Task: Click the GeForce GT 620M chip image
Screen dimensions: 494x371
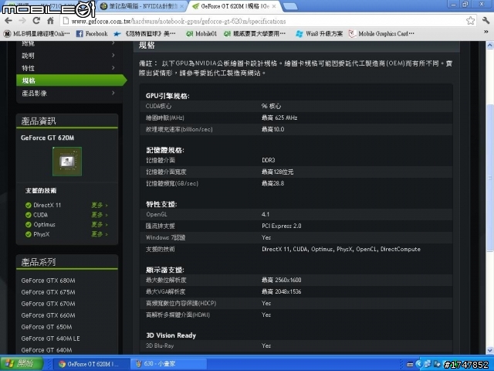Action: 67,162
